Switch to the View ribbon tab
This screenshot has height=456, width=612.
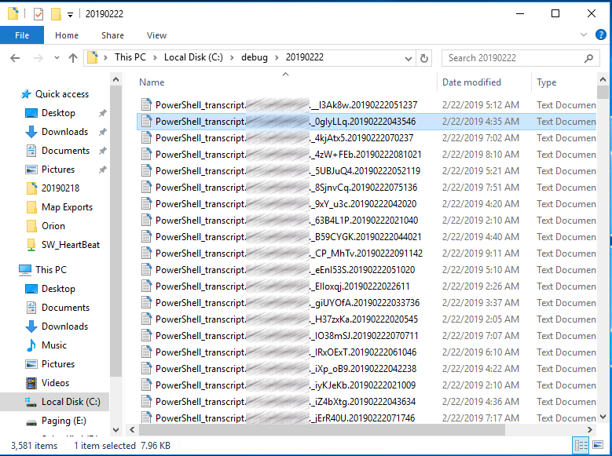tap(156, 35)
